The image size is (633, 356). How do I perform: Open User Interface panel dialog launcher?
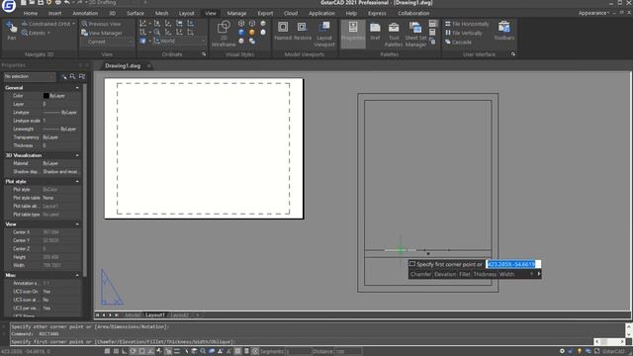click(x=513, y=54)
